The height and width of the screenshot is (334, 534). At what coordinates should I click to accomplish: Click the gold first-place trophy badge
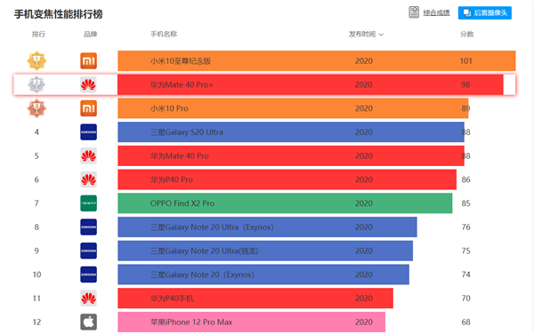pos(36,60)
